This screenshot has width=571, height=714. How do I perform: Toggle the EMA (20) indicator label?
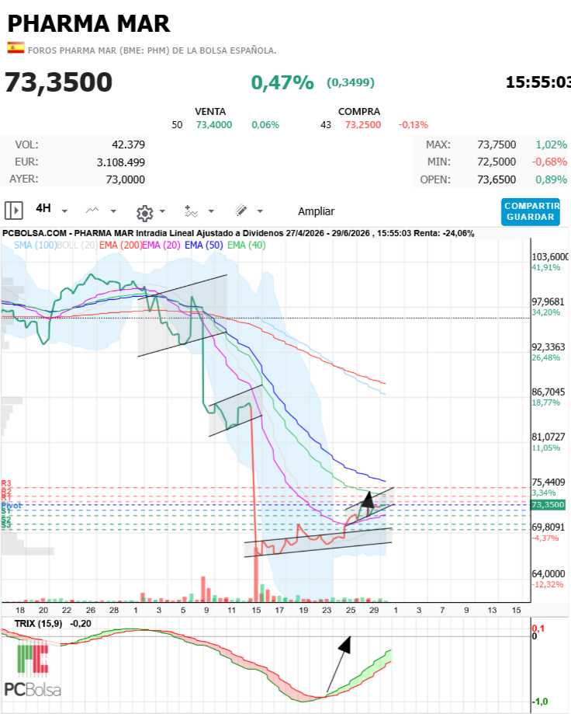[161, 245]
